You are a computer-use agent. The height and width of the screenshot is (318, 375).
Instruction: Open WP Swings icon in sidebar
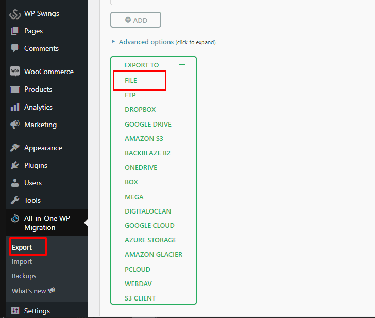click(x=15, y=14)
